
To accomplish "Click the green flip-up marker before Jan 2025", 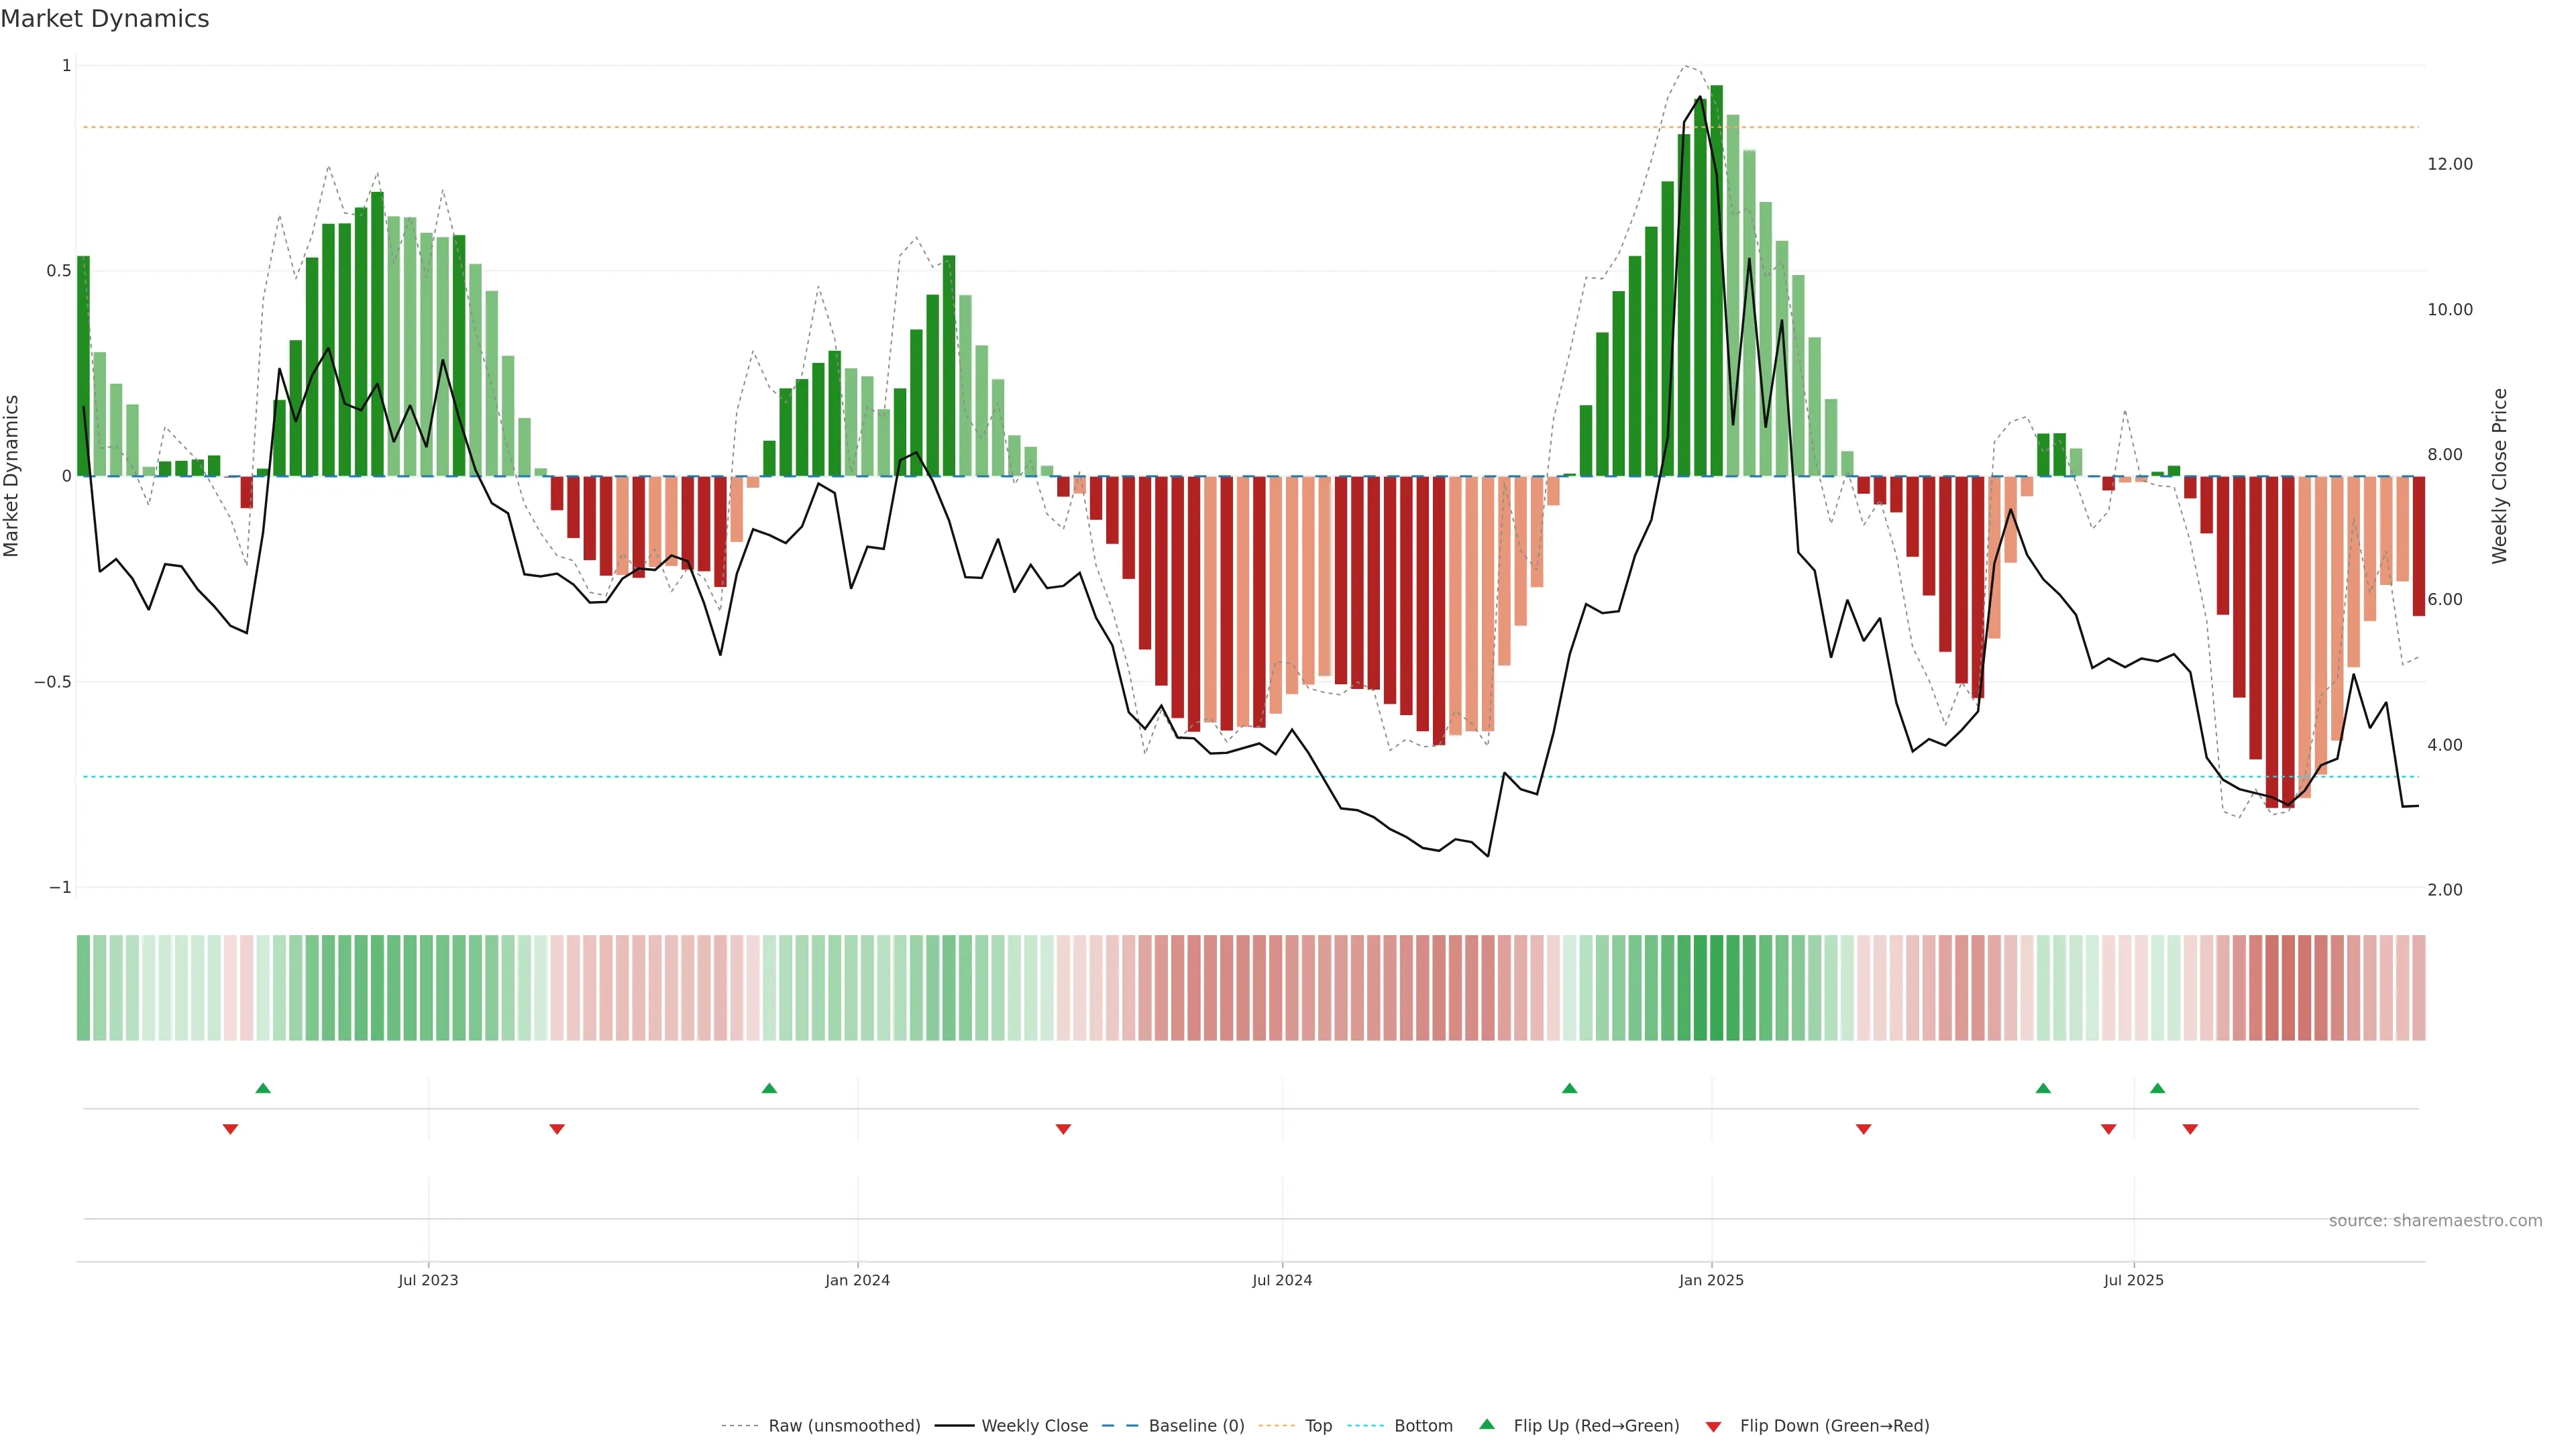I will (1569, 1088).
